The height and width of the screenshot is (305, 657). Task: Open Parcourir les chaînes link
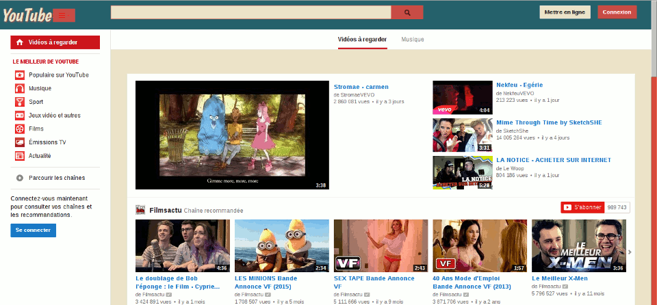pos(57,178)
